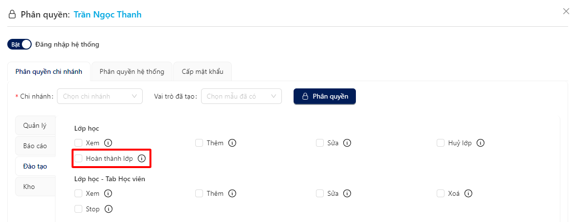Click info icon next to Lớp học Xem

point(108,143)
